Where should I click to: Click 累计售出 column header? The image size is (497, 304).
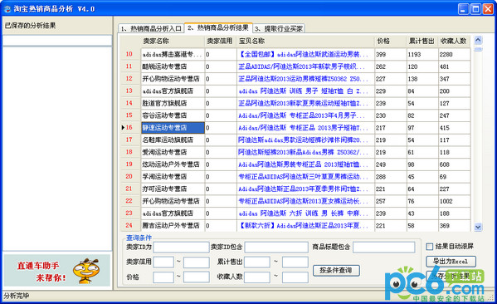422,41
